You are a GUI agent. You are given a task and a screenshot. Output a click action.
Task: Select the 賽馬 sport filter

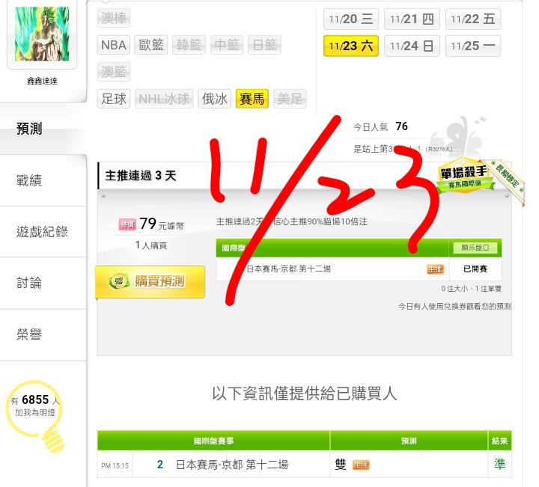click(x=252, y=99)
